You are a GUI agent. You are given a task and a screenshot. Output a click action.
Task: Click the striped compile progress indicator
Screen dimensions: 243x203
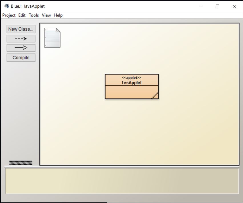point(21,162)
